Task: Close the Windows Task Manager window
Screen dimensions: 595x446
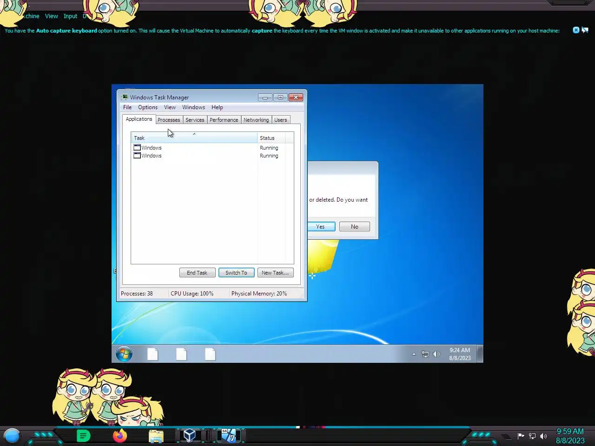Action: (x=296, y=97)
